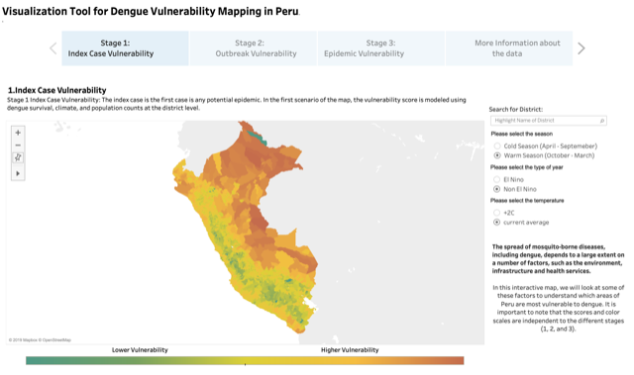
Task: Select Warm Season (October - March)
Action: coord(497,155)
